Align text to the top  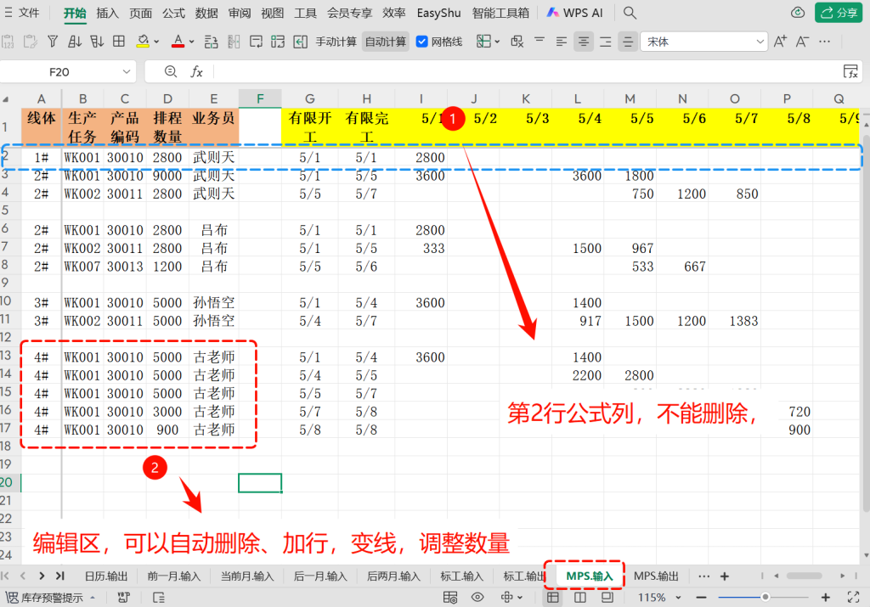540,42
